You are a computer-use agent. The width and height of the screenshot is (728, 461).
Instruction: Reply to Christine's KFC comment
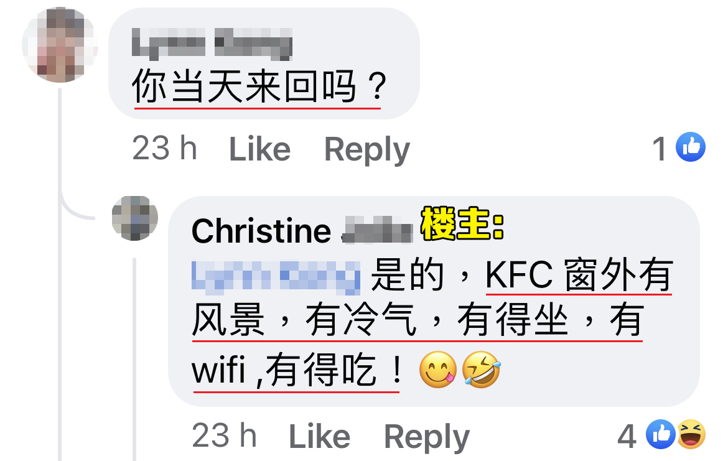tap(427, 437)
